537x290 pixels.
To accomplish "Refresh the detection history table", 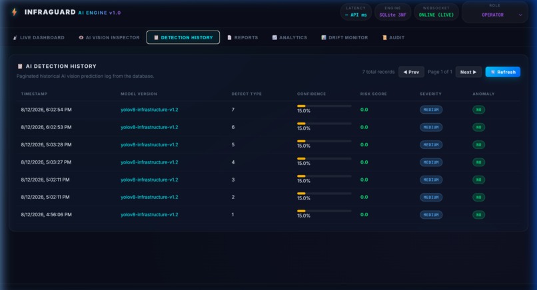I will pos(503,72).
